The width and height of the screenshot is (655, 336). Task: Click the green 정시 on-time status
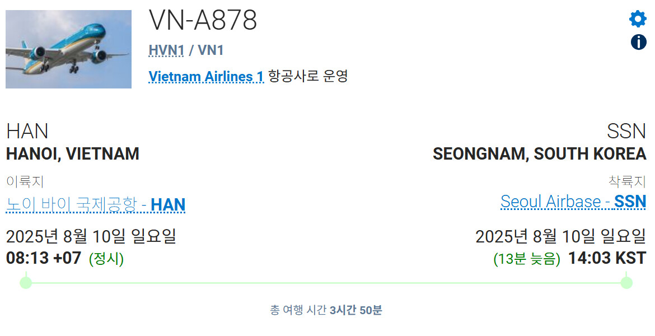[106, 259]
